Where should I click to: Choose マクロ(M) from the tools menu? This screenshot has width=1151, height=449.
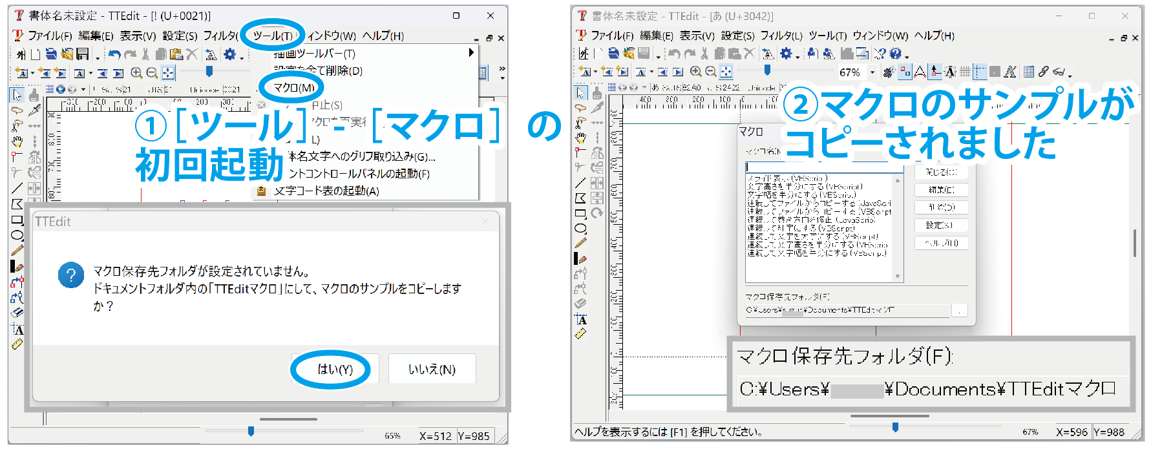[x=294, y=88]
